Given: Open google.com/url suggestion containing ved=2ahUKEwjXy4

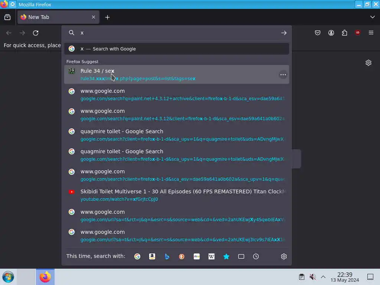Looking at the screenshot, I should [x=177, y=216].
